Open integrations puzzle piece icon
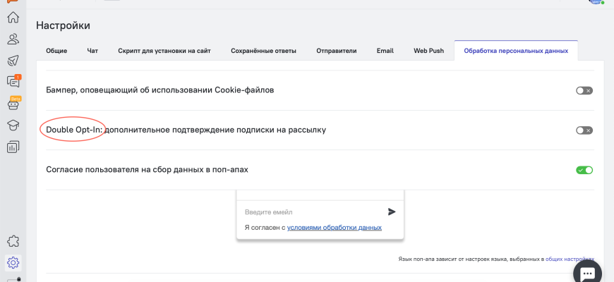614x282 pixels. click(13, 241)
